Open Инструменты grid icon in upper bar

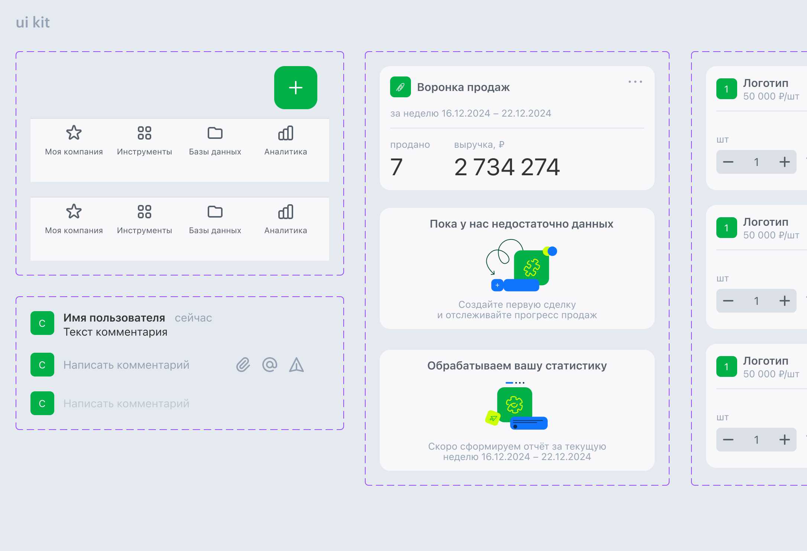[144, 133]
